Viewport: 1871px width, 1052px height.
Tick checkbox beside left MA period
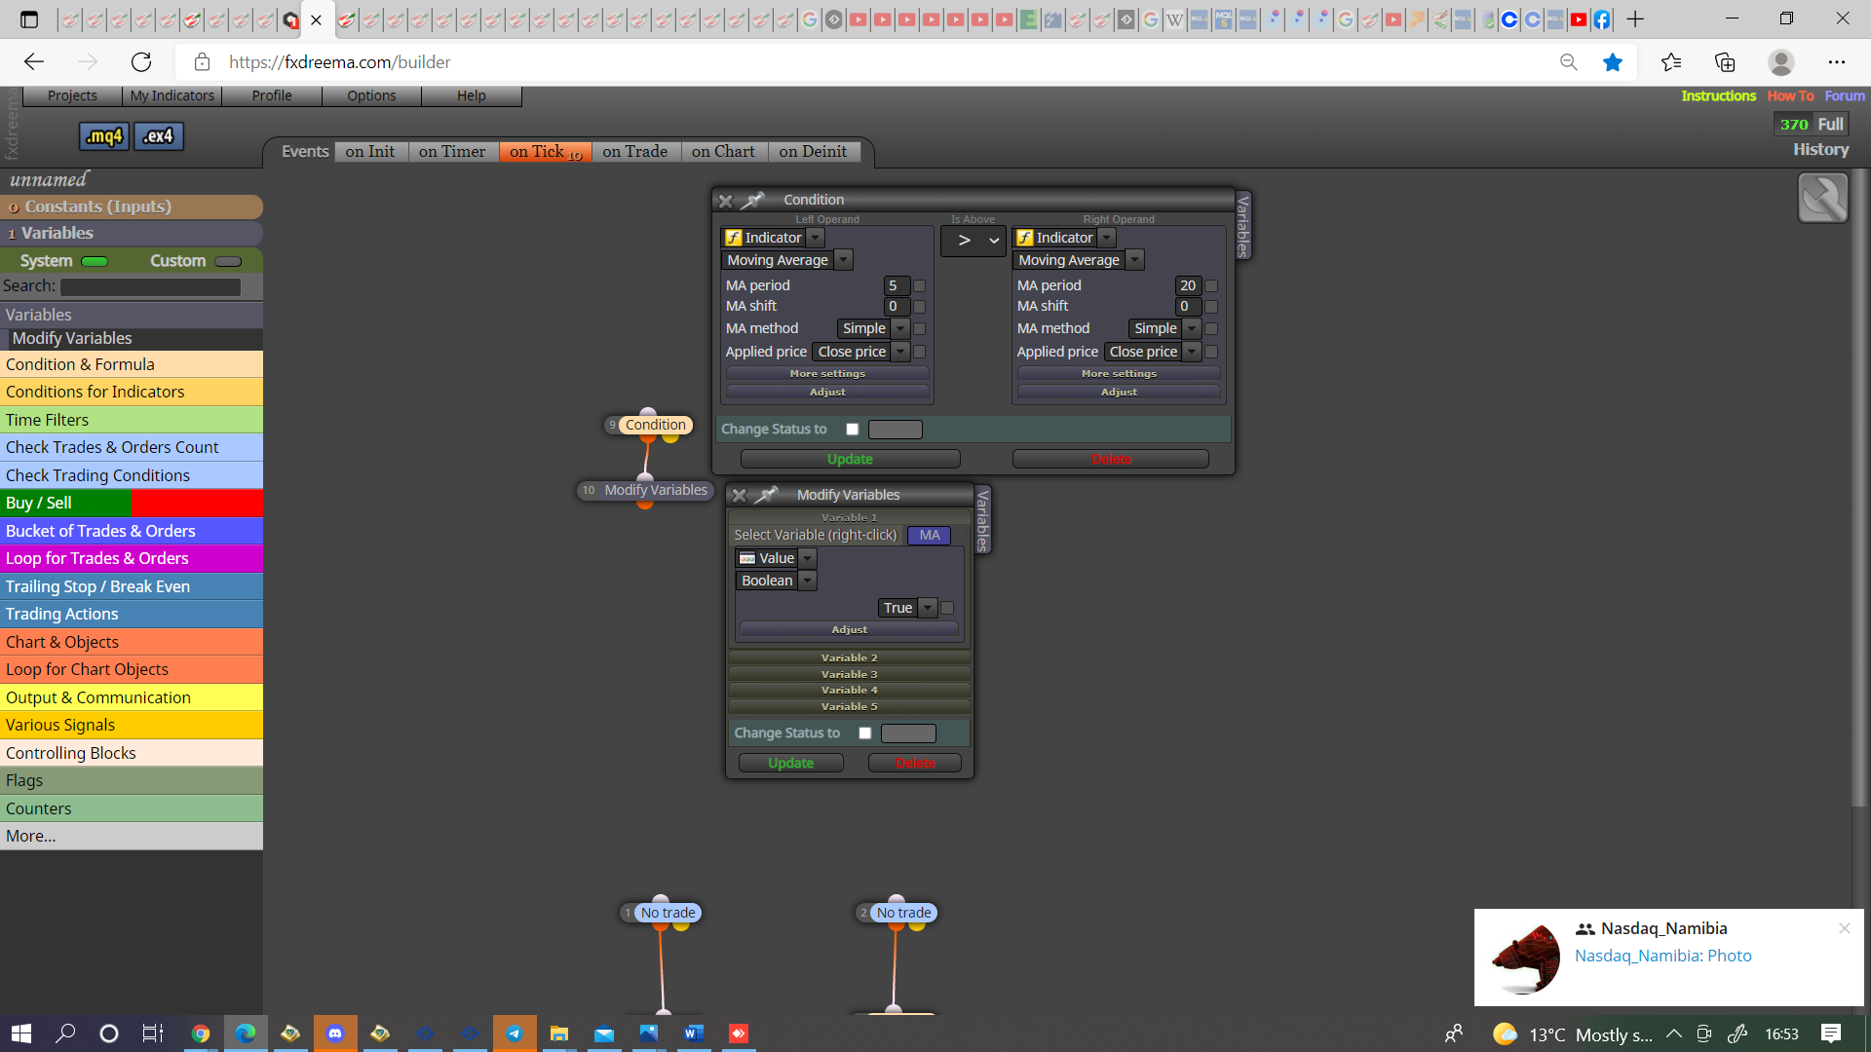click(x=919, y=286)
